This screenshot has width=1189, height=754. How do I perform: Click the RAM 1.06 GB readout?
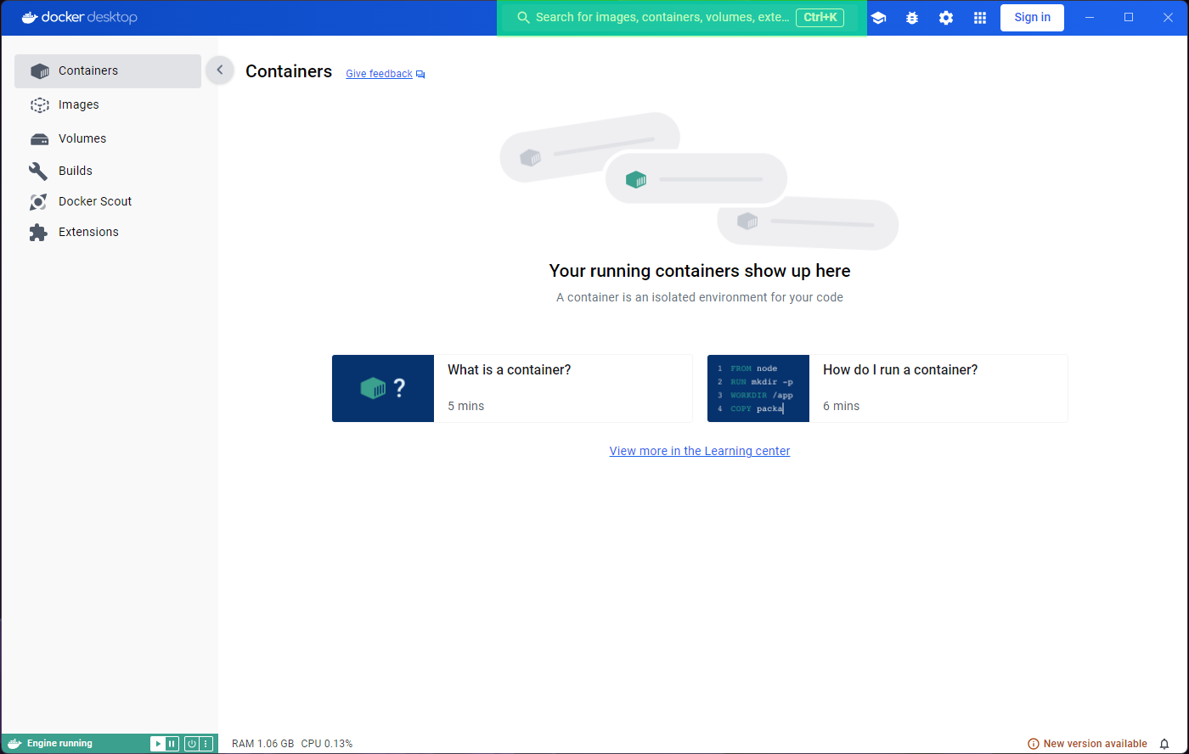pos(263,744)
